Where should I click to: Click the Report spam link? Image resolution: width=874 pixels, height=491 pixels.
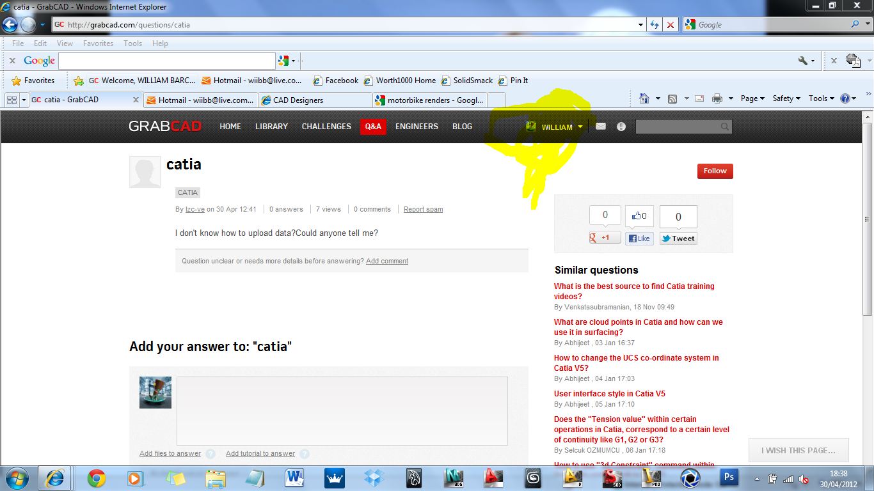point(423,209)
